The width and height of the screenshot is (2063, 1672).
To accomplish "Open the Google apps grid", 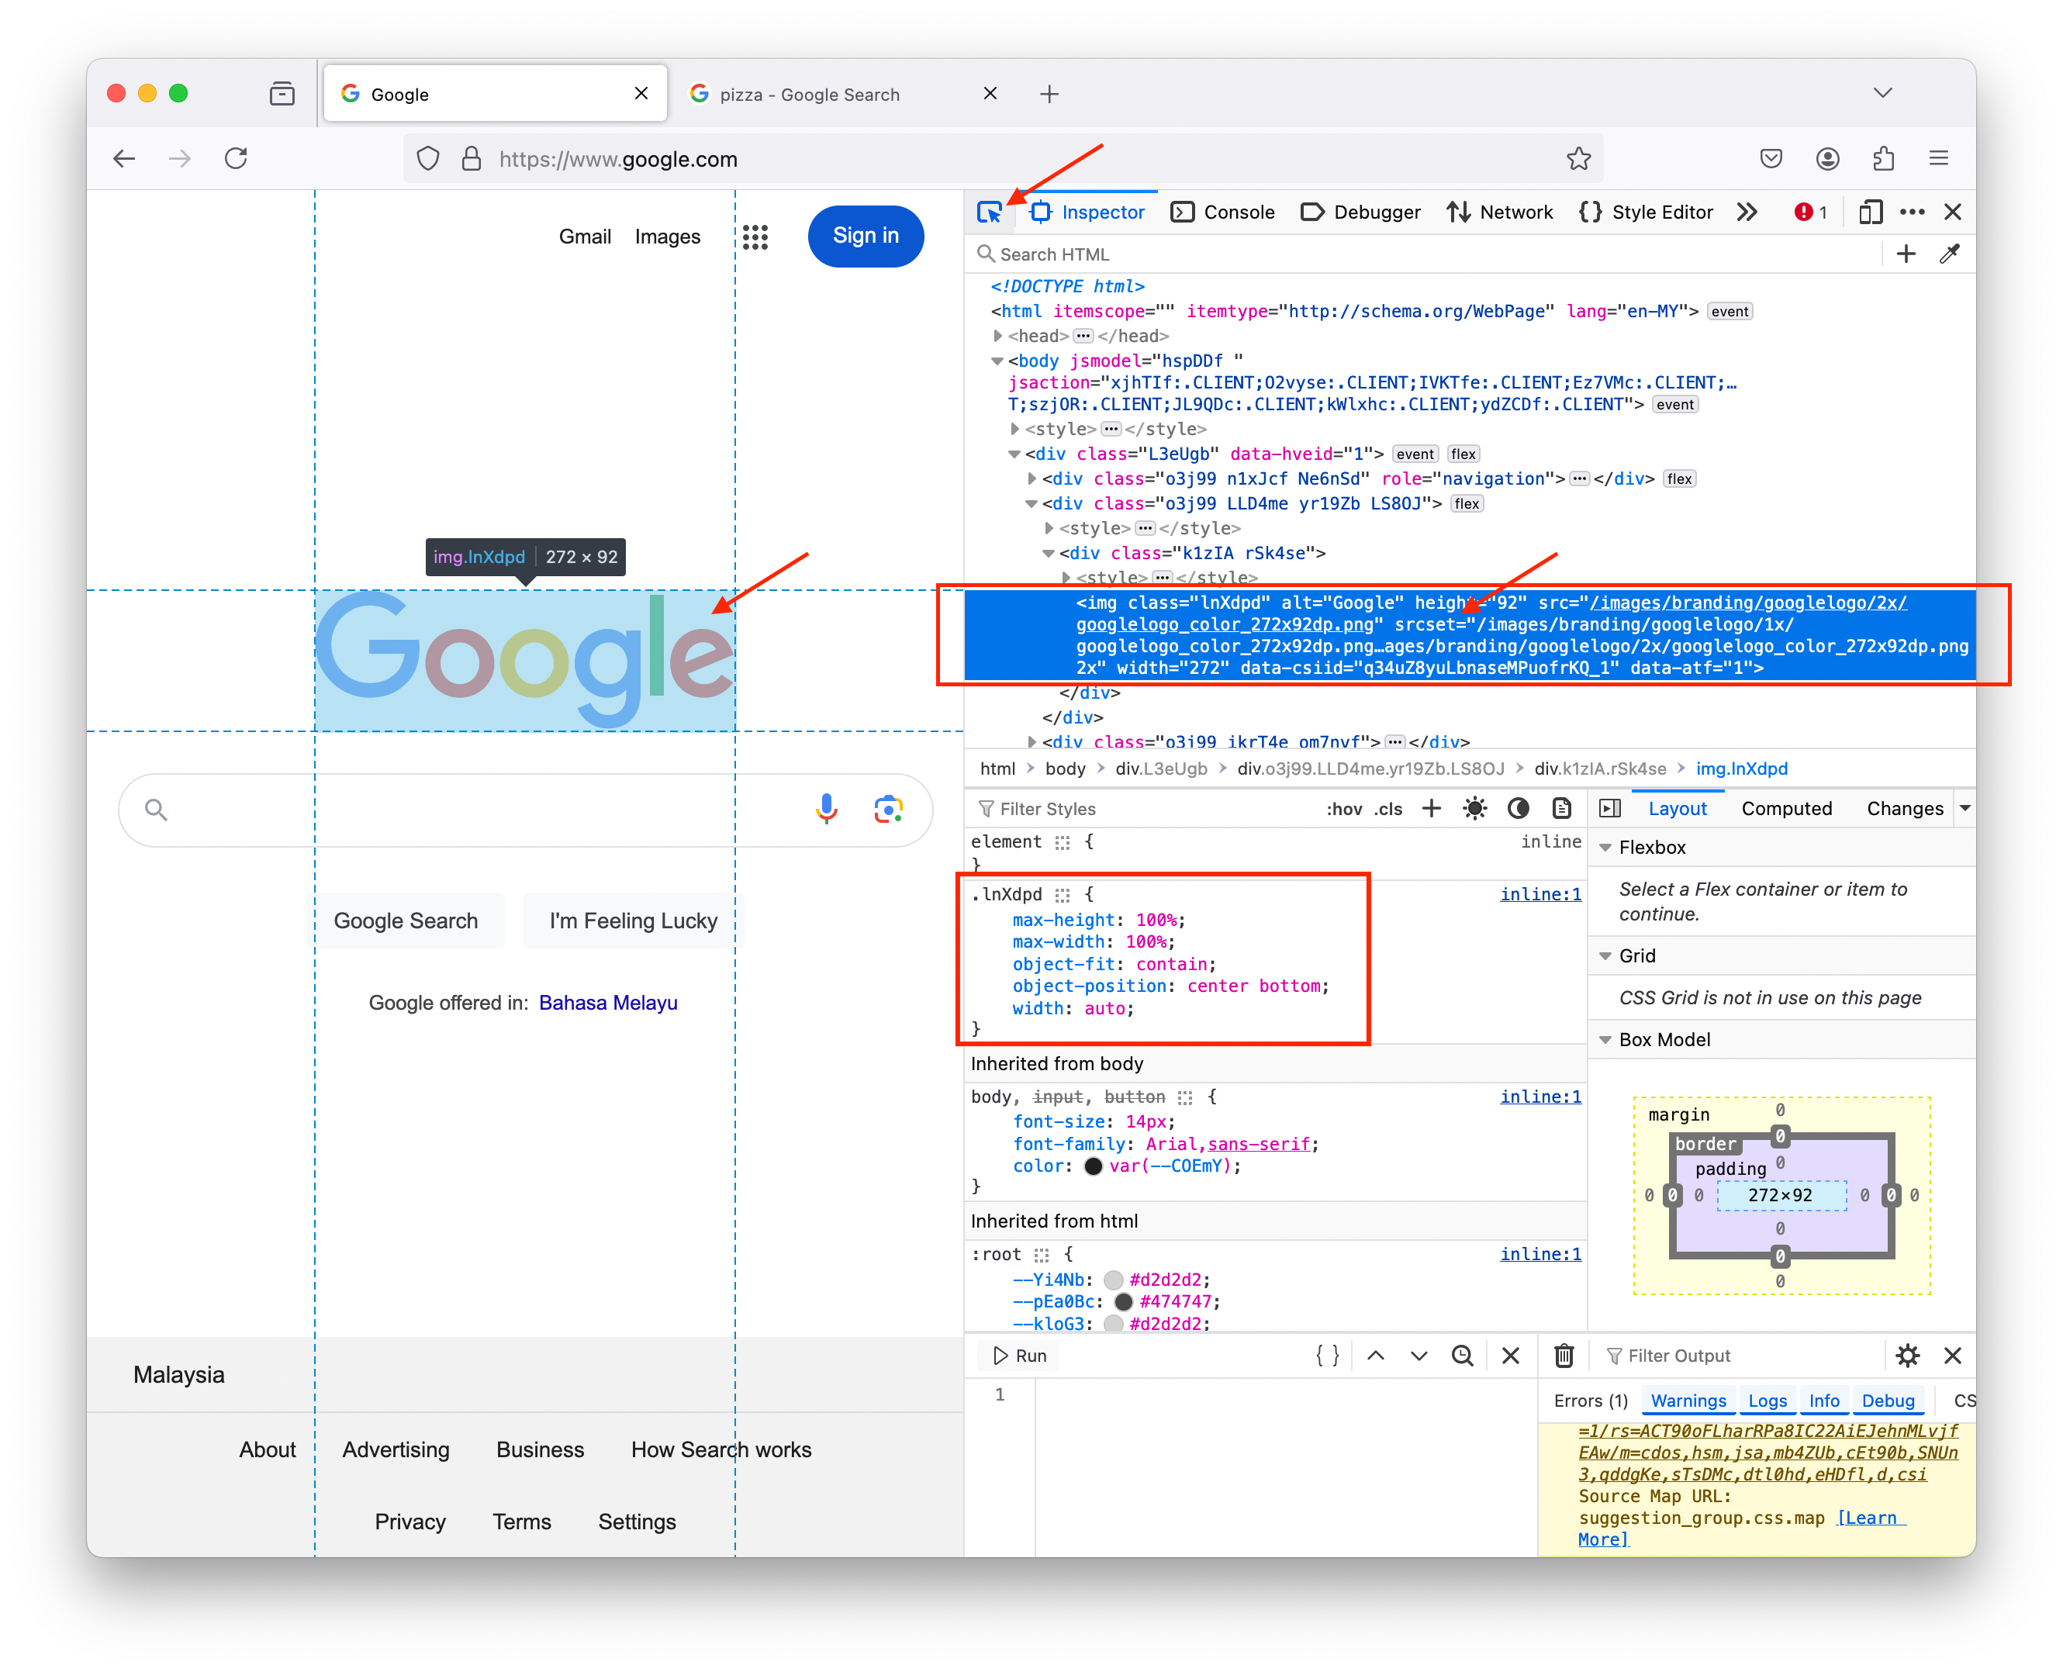I will (x=755, y=237).
